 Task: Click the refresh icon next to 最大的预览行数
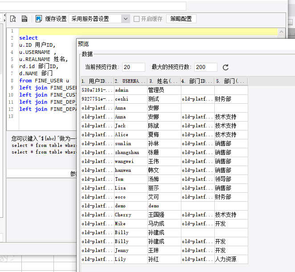coord(225,67)
